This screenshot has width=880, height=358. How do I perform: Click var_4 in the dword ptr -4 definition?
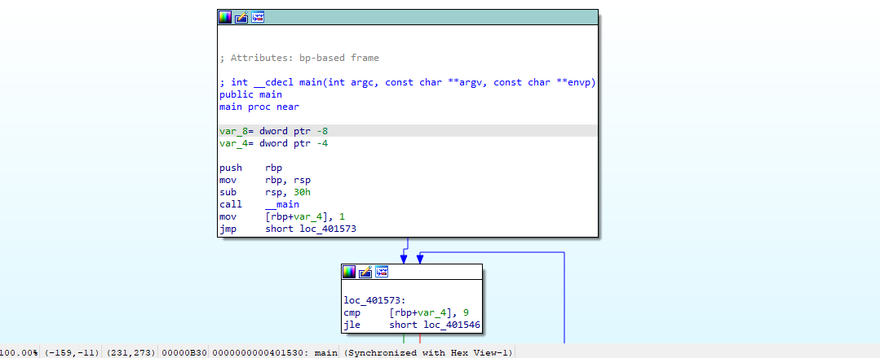click(x=233, y=143)
